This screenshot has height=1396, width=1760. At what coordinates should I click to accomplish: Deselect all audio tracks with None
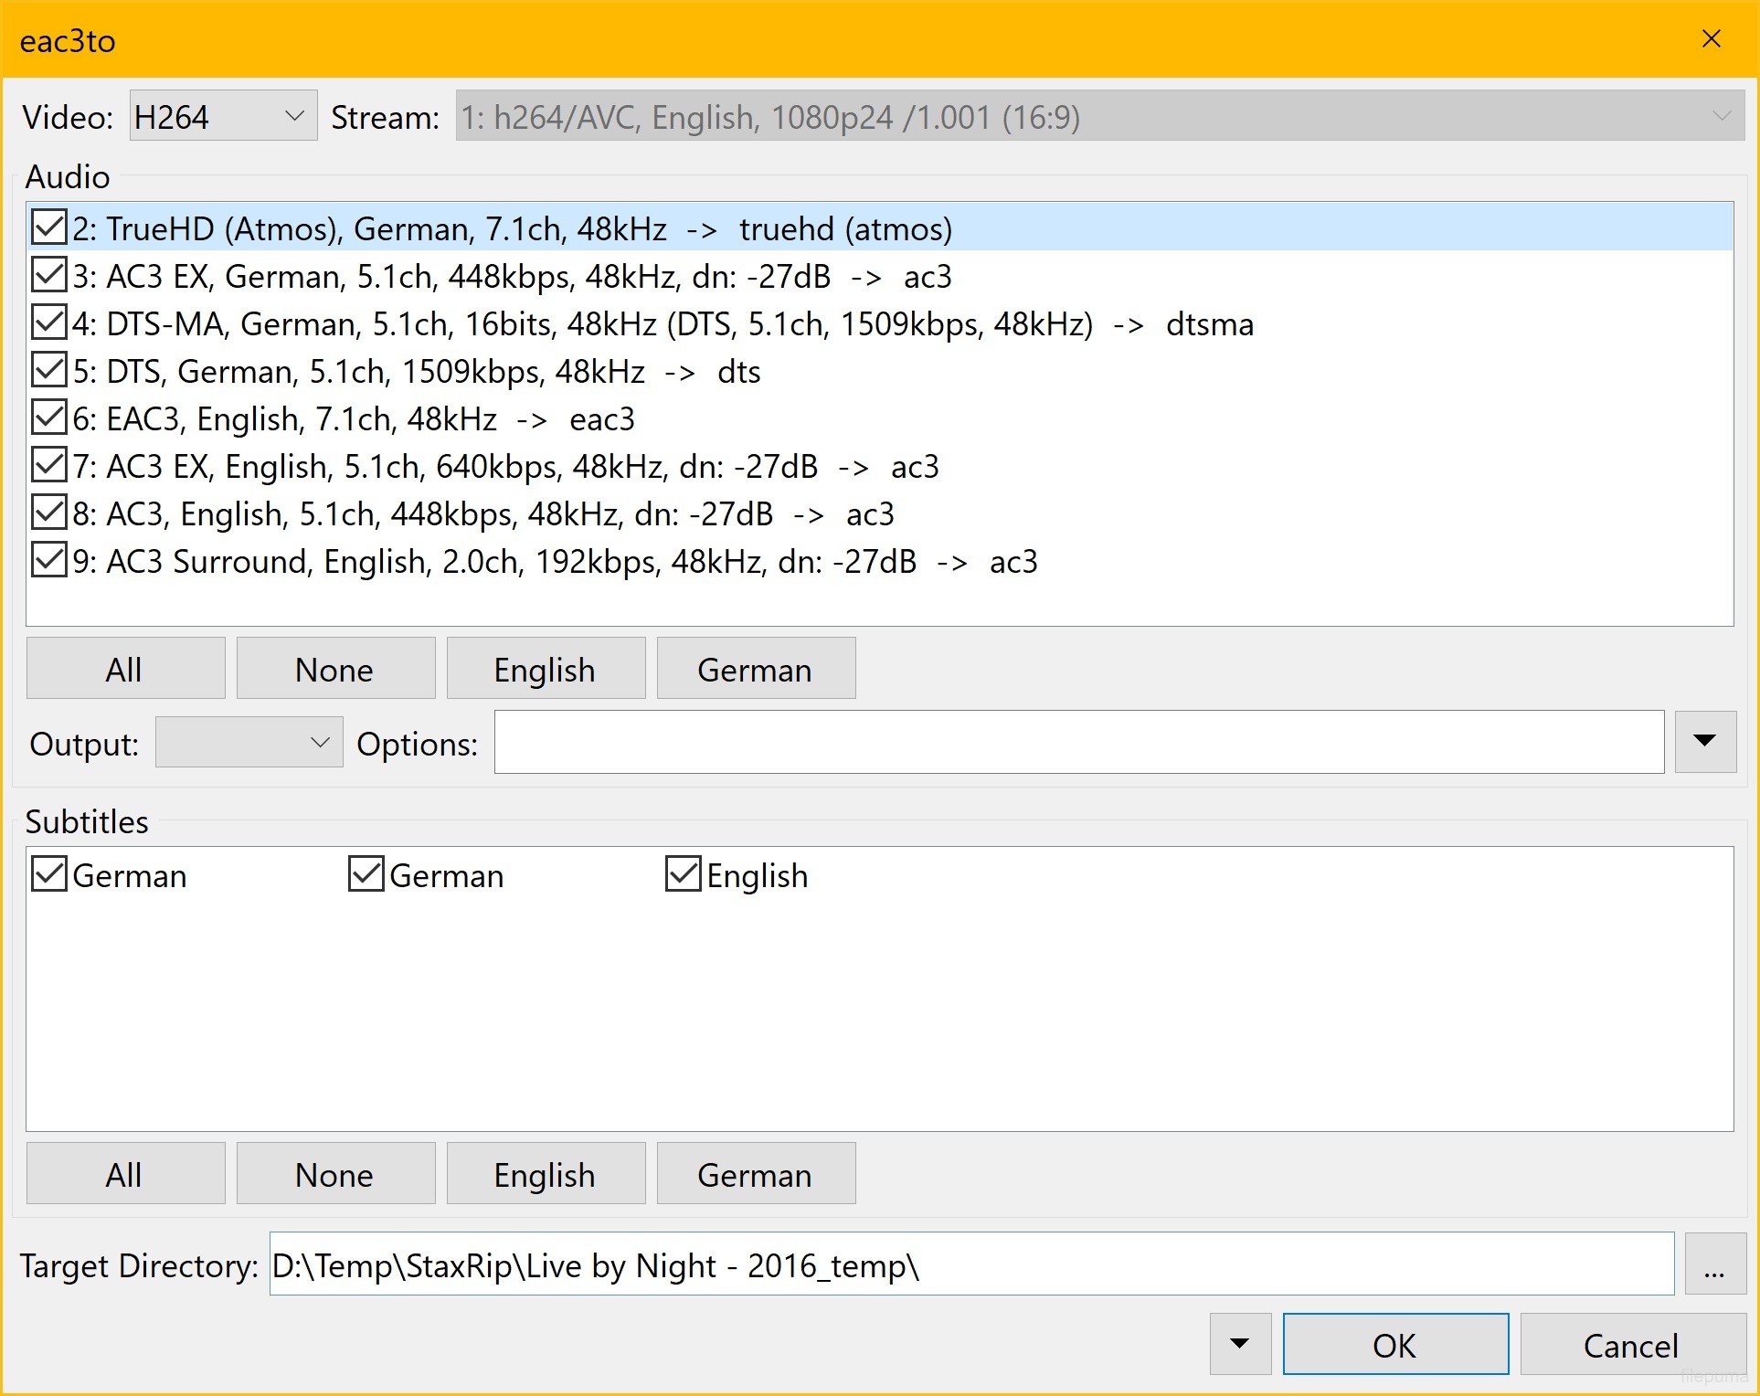(334, 668)
